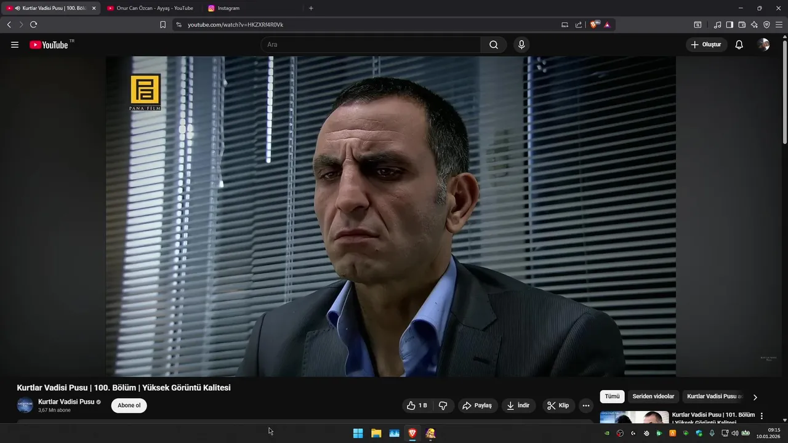Open NVIDIA tray icon

point(607,433)
